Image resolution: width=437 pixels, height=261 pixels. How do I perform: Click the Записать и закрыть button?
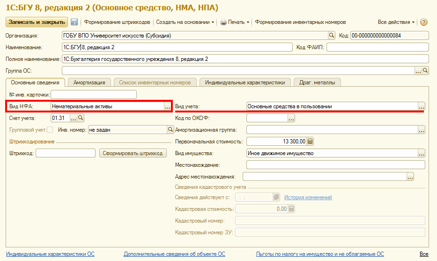tap(37, 22)
